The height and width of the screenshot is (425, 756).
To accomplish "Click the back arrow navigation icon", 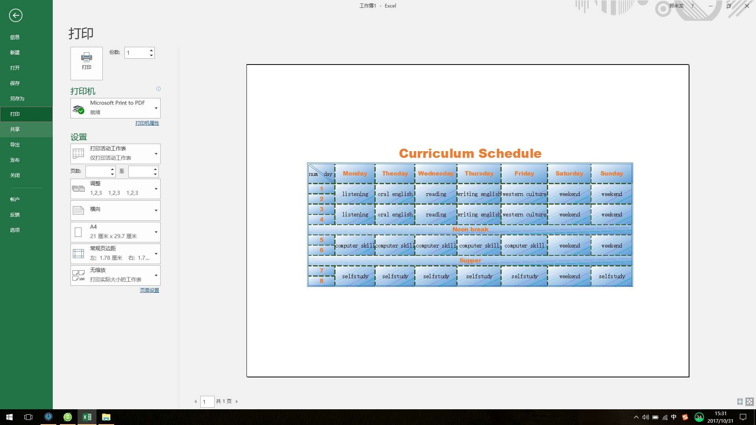I will click(x=16, y=15).
